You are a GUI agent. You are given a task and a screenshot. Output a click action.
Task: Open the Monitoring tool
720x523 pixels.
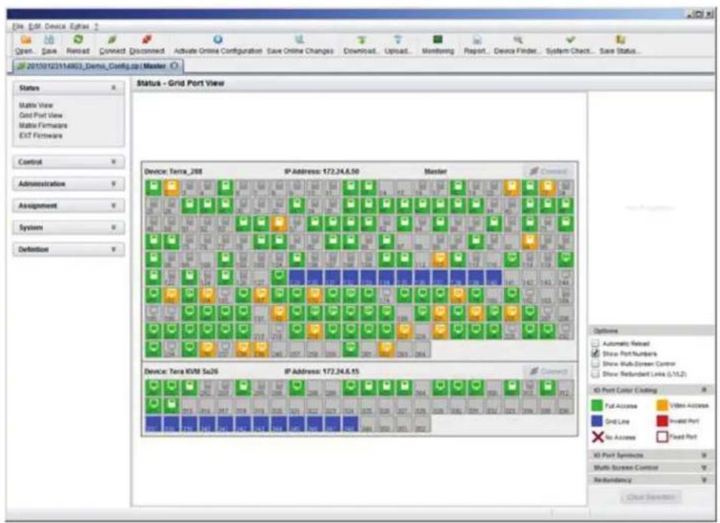(438, 40)
